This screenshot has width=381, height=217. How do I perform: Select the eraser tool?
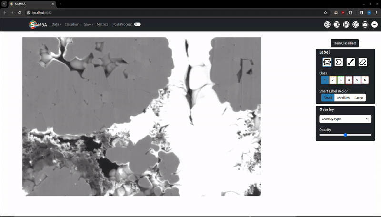pos(362,62)
